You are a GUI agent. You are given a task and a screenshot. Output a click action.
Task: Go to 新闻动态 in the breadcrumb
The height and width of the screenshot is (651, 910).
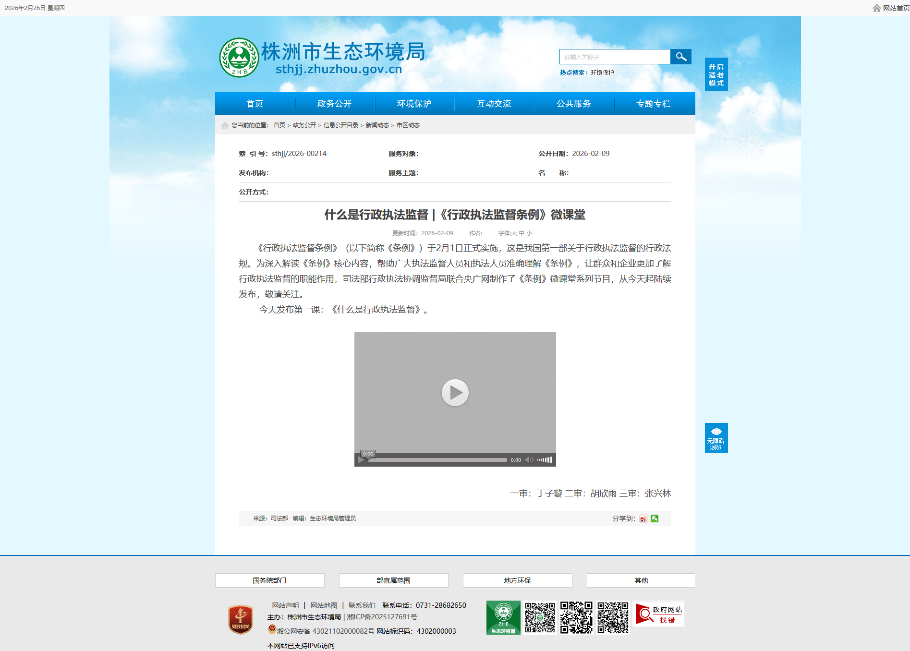pyautogui.click(x=377, y=125)
